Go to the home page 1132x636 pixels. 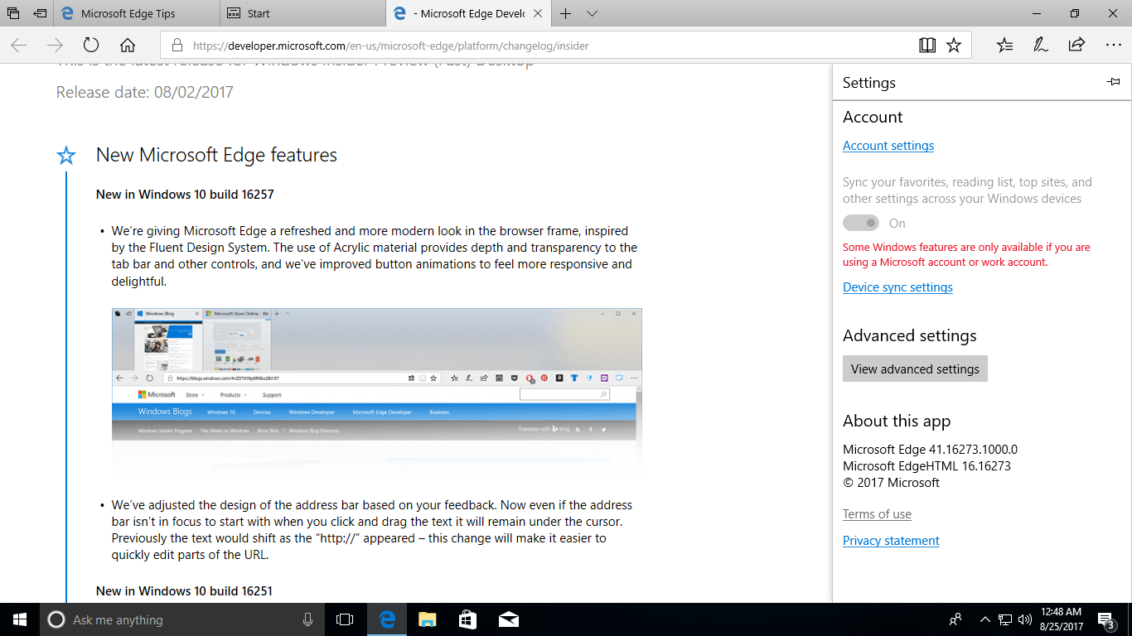point(128,46)
